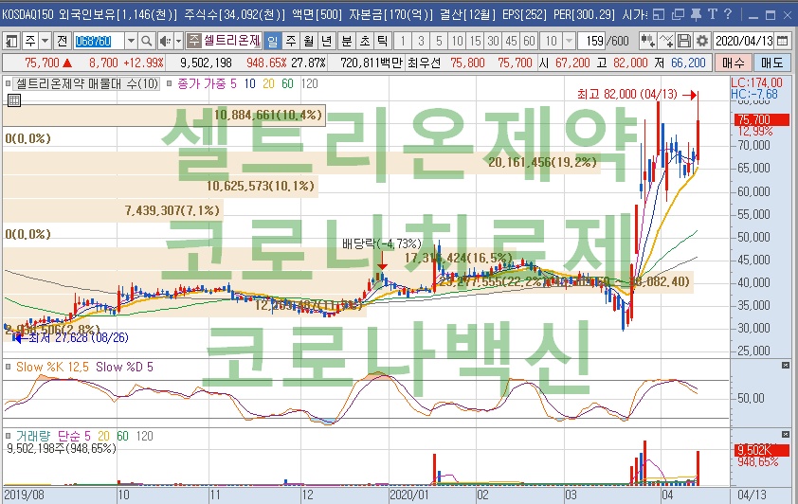Expand the sound options dropdown arrow
The width and height of the screenshot is (798, 504).
click(178, 41)
